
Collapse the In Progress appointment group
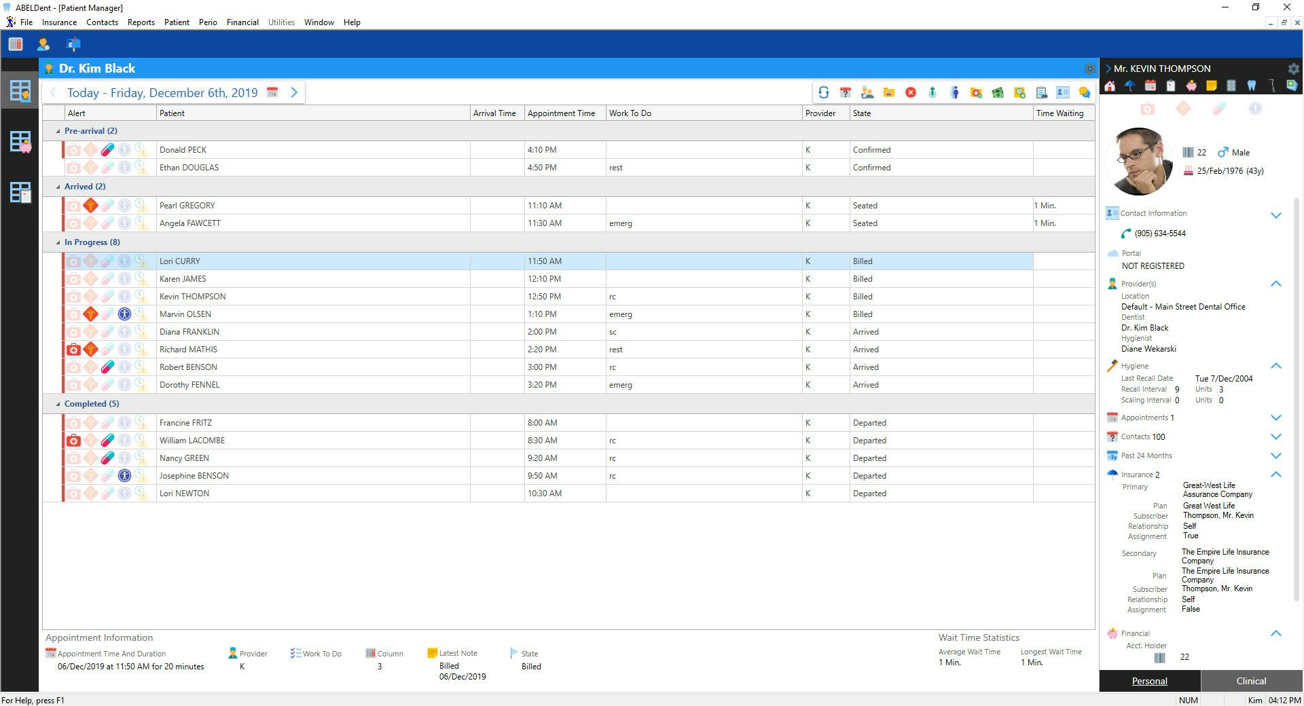(x=57, y=242)
